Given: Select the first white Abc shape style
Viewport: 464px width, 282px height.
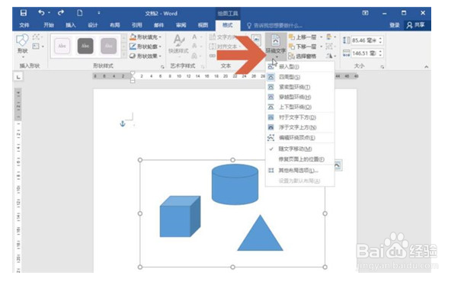Looking at the screenshot, I should point(62,46).
